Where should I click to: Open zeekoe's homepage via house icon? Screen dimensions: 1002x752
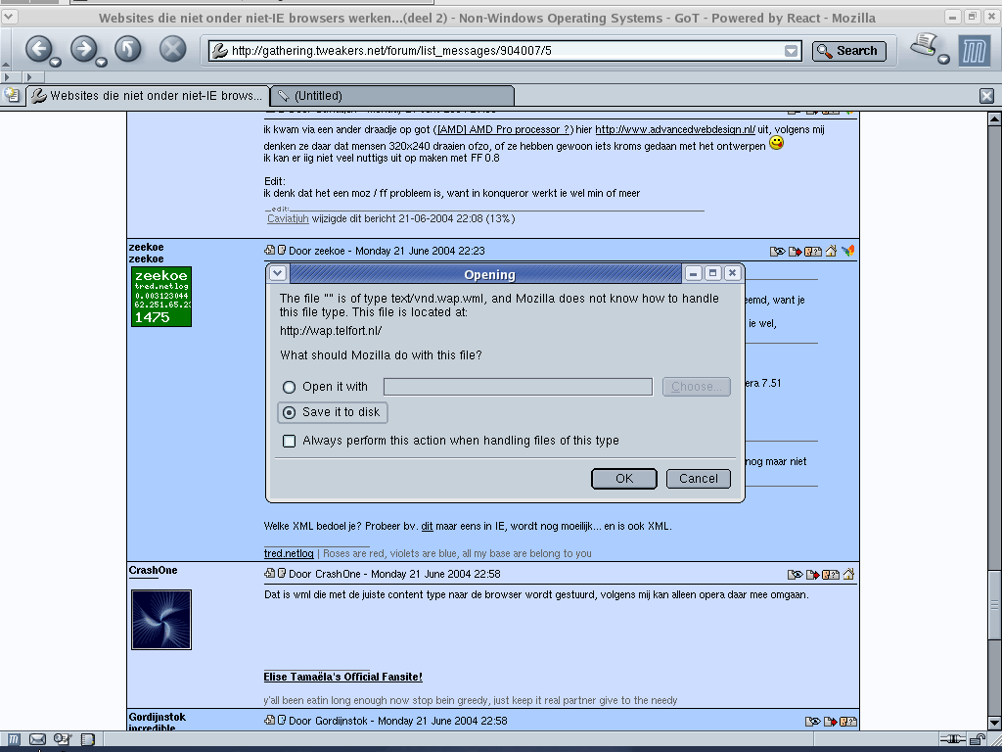click(x=831, y=252)
